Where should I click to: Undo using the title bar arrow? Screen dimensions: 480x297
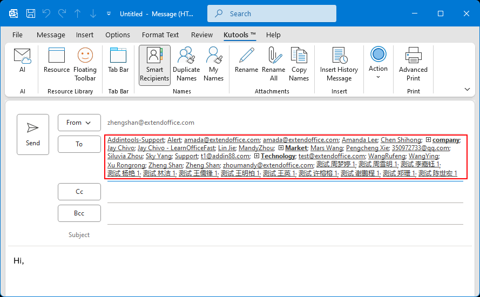46,13
